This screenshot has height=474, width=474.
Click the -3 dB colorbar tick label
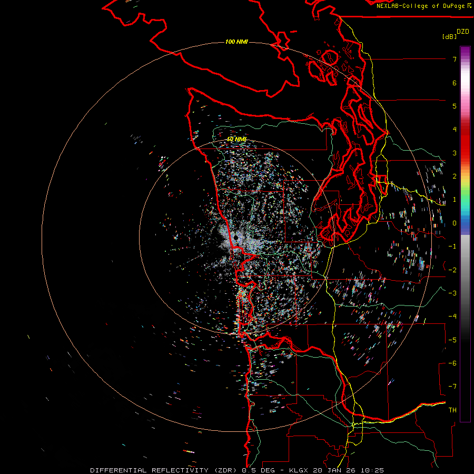[452, 293]
